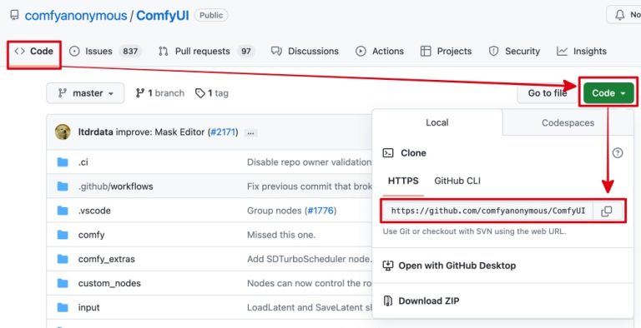Open the input folder

[89, 307]
